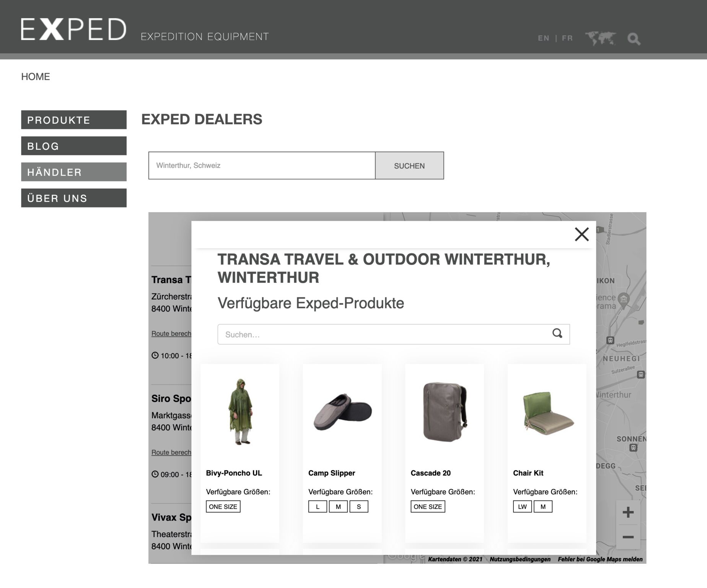Image resolution: width=707 pixels, height=588 pixels.
Task: Click the Kartendaten © 2021 map text
Action: 455,559
